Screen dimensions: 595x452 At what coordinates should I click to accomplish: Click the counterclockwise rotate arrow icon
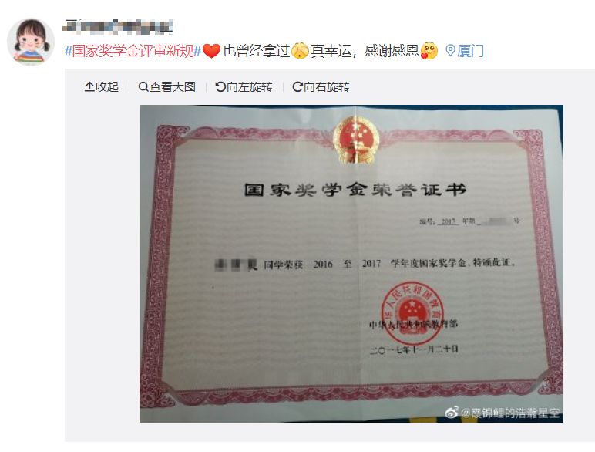[x=220, y=87]
